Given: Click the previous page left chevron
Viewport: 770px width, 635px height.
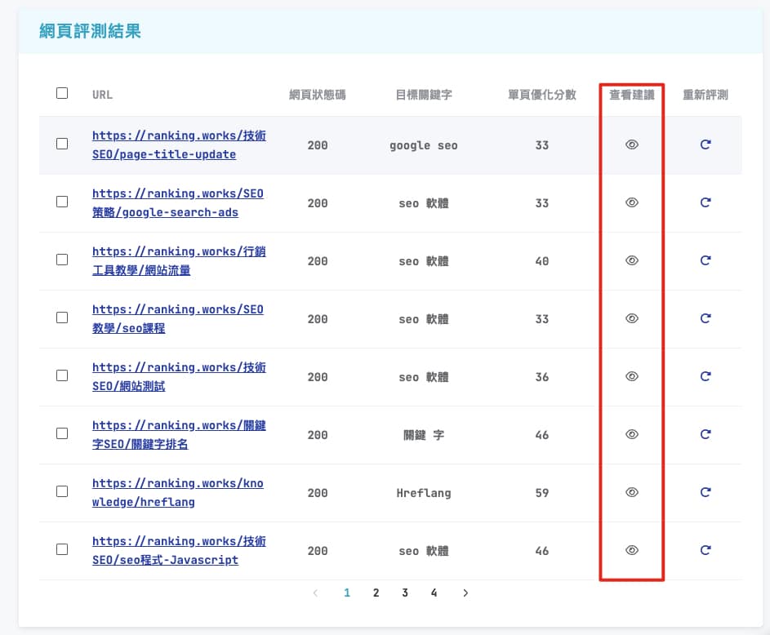Looking at the screenshot, I should pyautogui.click(x=315, y=593).
